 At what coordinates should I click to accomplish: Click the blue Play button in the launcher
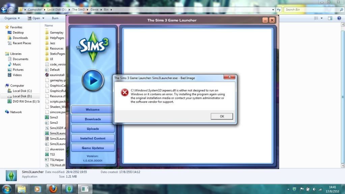93,81
